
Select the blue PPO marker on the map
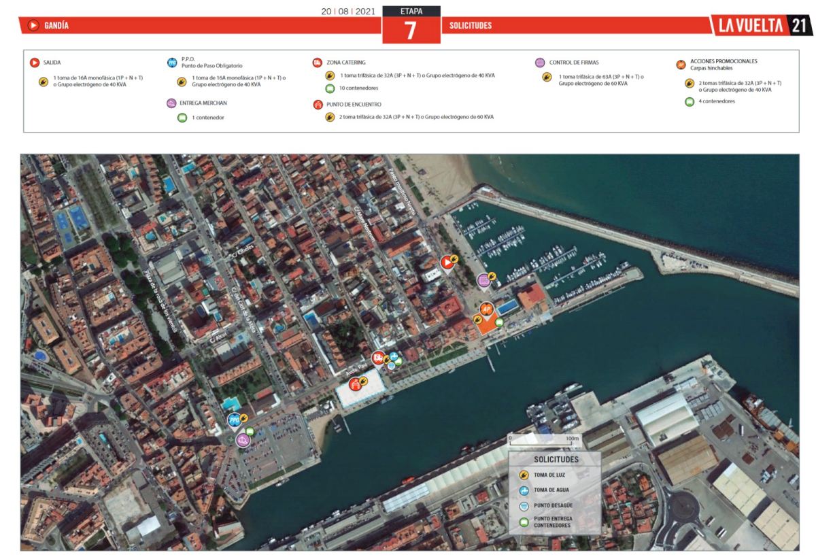235,420
